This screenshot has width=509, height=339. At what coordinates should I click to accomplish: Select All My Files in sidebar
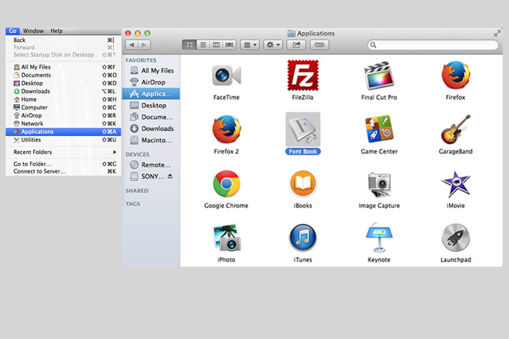point(151,71)
